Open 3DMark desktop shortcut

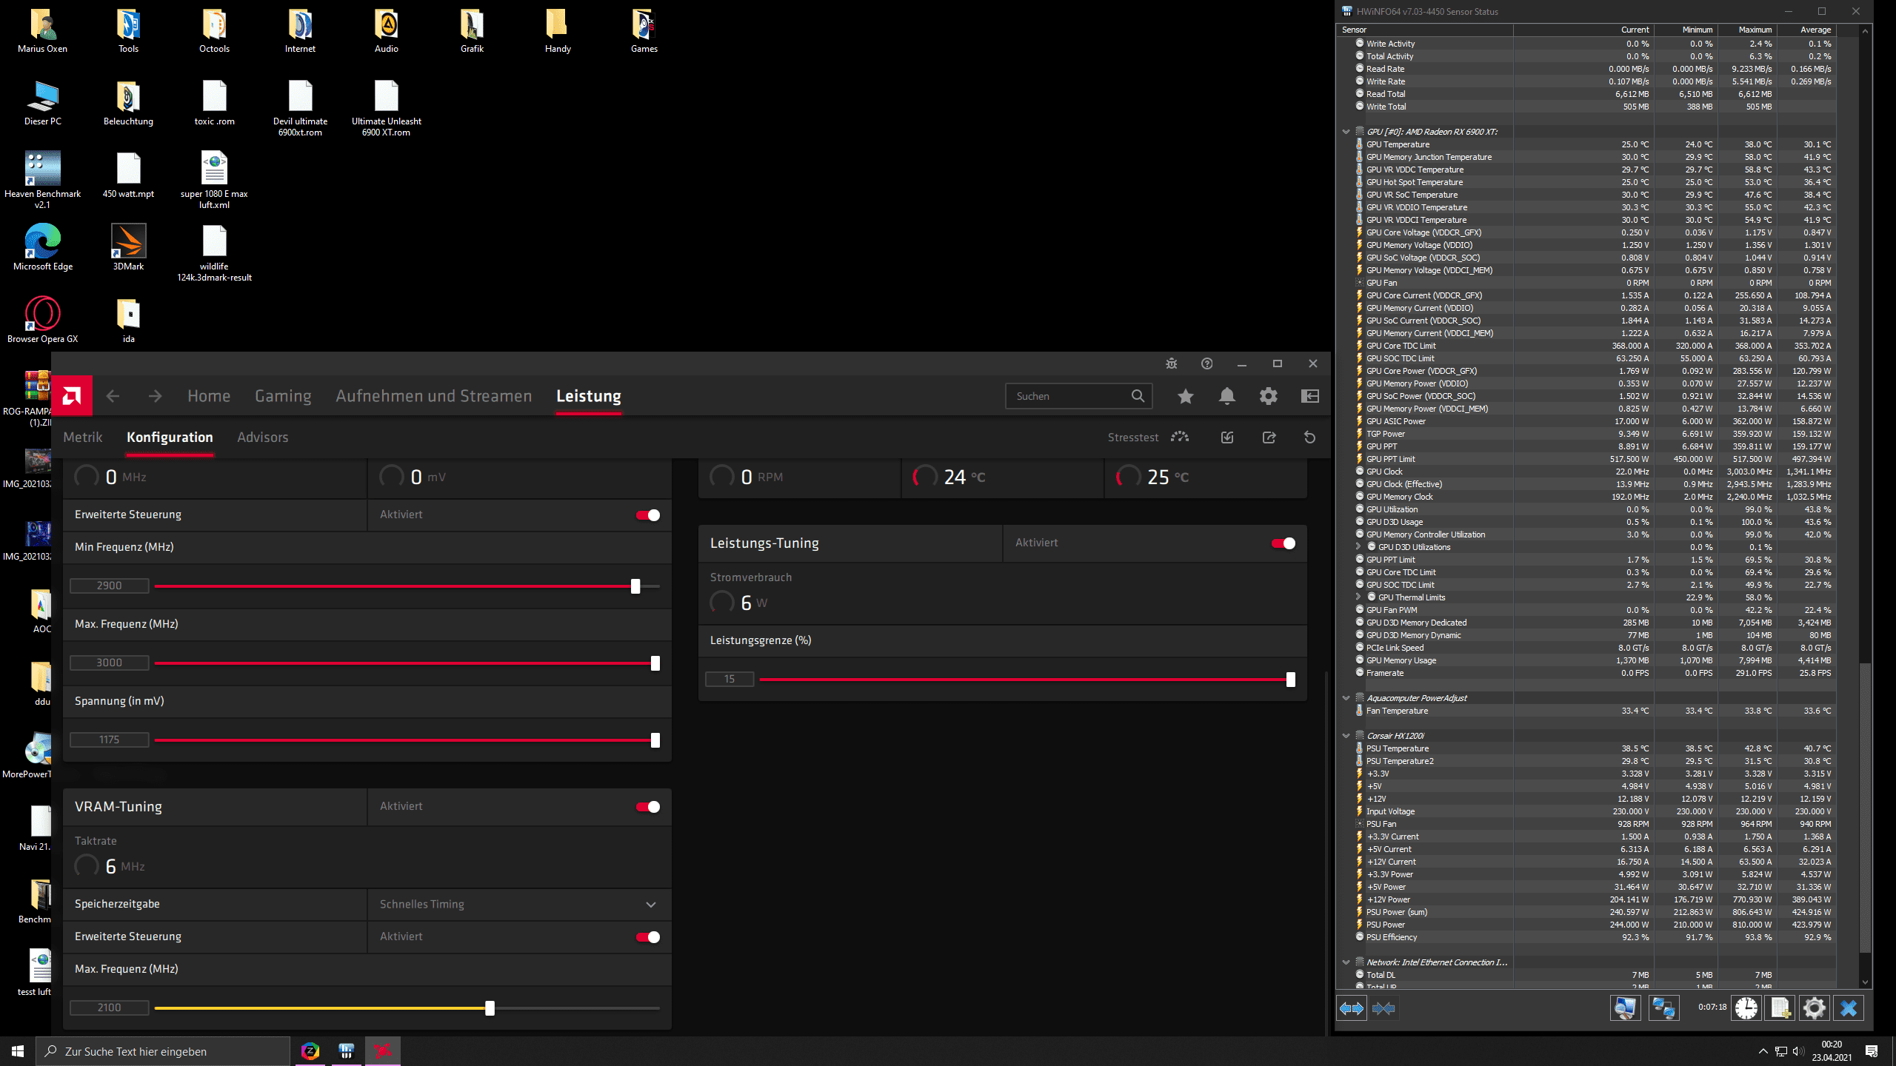click(128, 247)
